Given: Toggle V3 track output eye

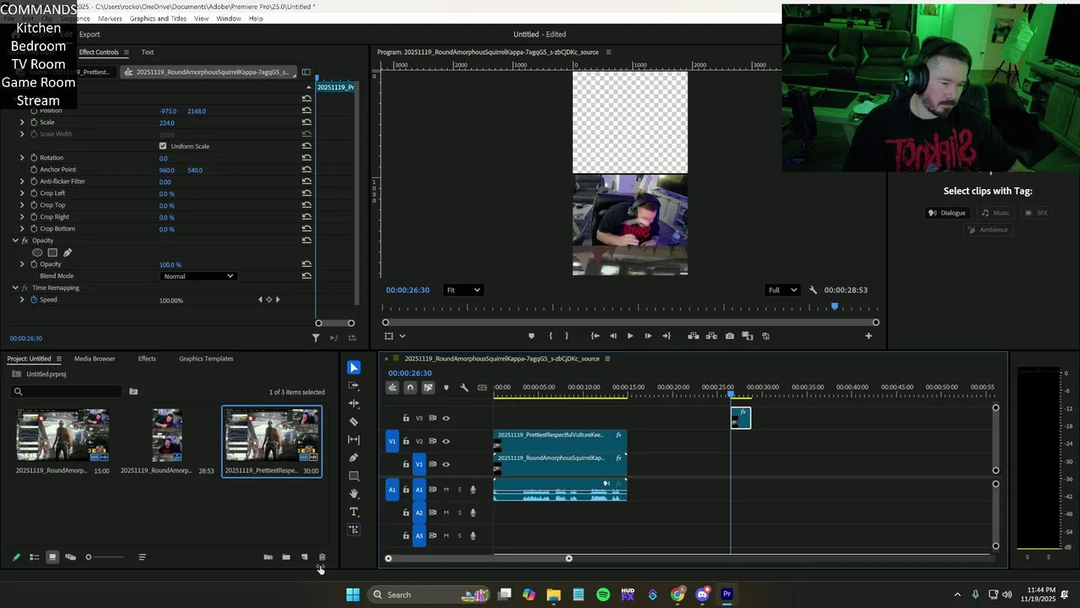Looking at the screenshot, I should (x=446, y=418).
